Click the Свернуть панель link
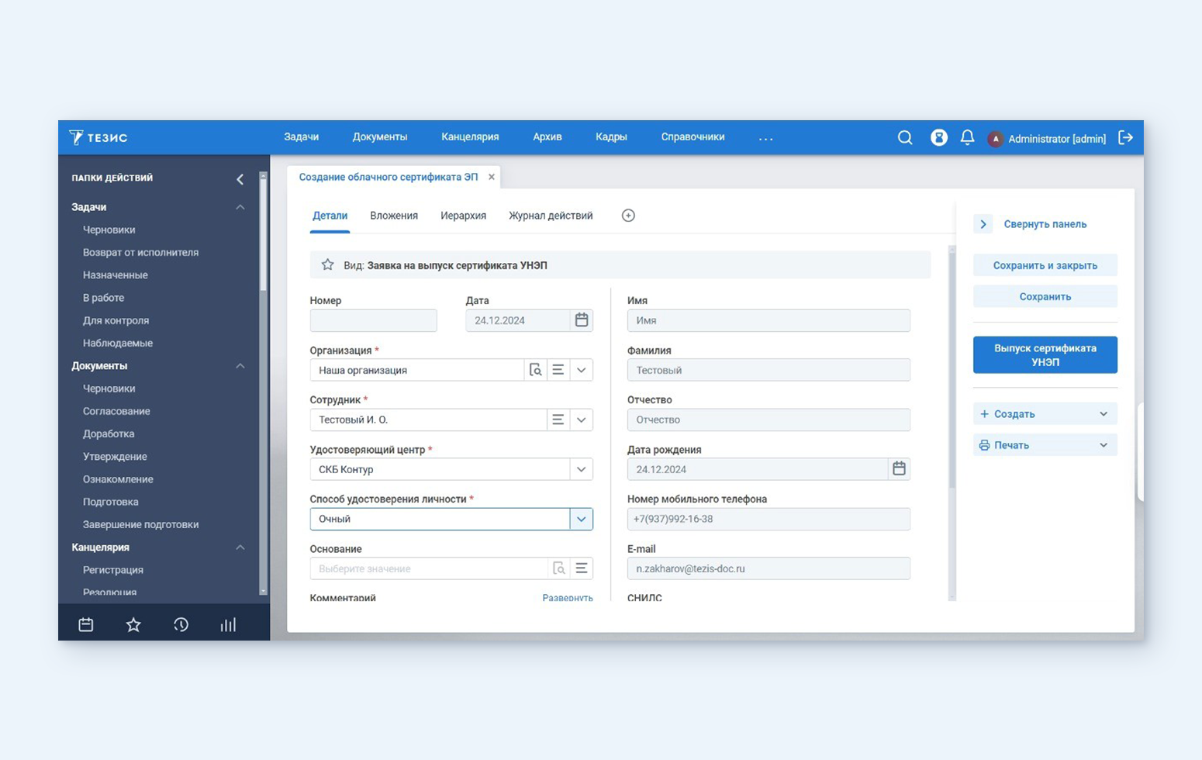Viewport: 1202px width, 760px height. tap(1045, 224)
